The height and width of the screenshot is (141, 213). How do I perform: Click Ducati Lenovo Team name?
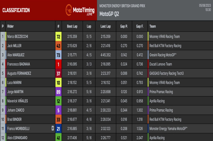[161, 64]
